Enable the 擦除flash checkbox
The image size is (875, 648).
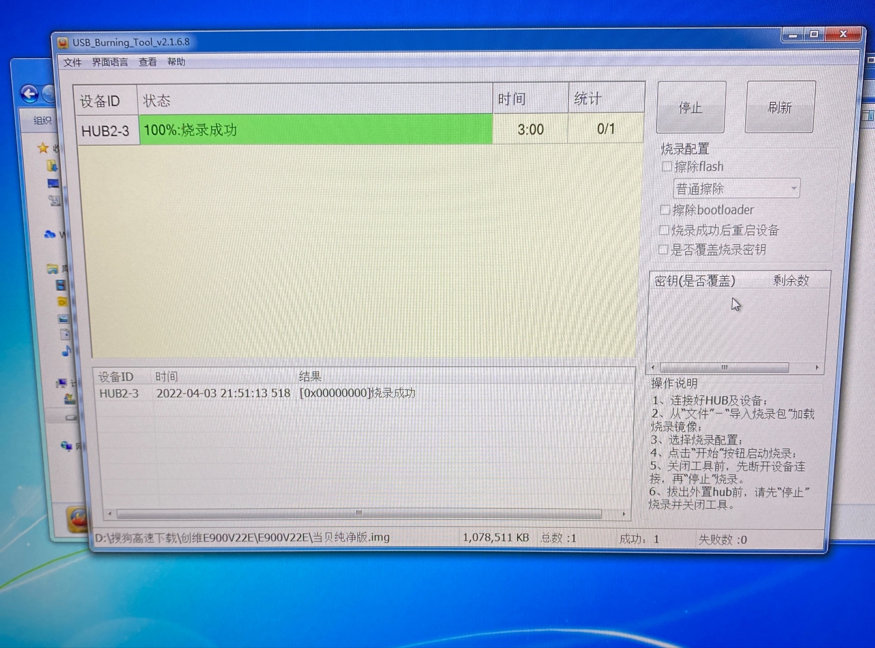(667, 166)
